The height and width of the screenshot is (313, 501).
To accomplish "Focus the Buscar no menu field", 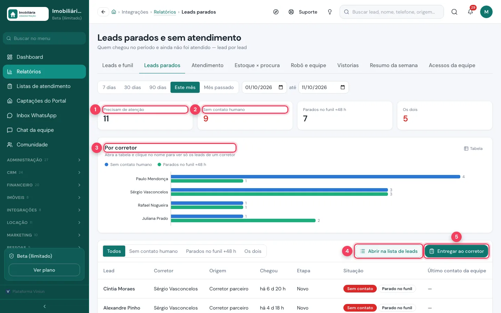I will [44, 38].
